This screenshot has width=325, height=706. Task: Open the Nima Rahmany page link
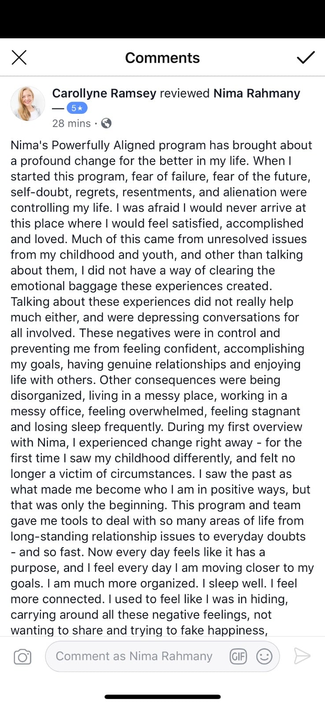[257, 93]
